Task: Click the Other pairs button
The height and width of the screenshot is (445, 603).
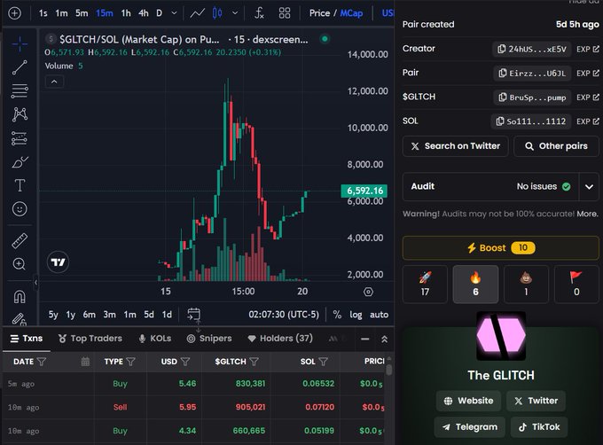Action: pyautogui.click(x=556, y=146)
